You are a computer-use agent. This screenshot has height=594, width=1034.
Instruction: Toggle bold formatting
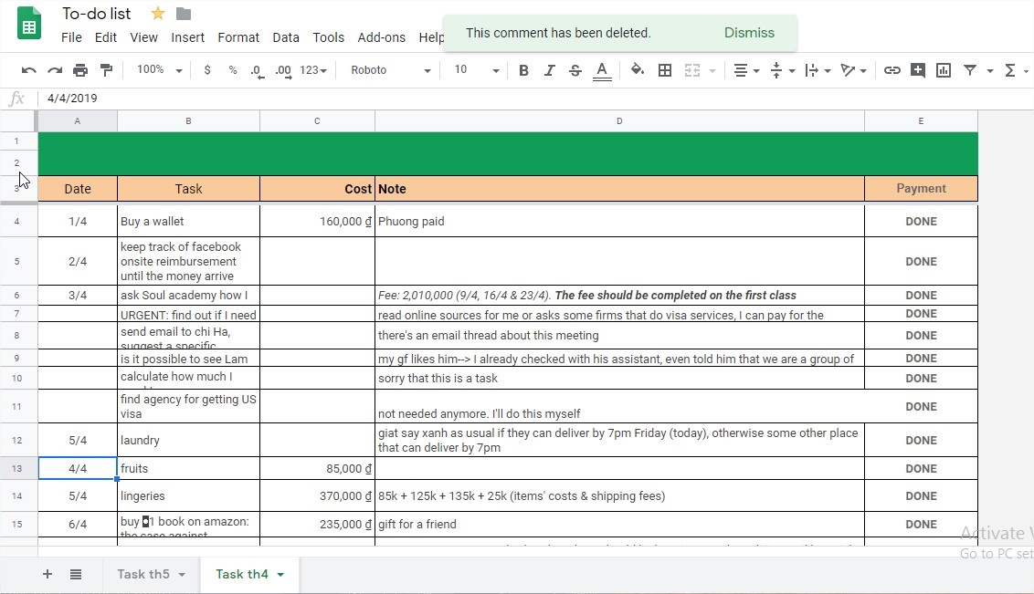[x=523, y=70]
